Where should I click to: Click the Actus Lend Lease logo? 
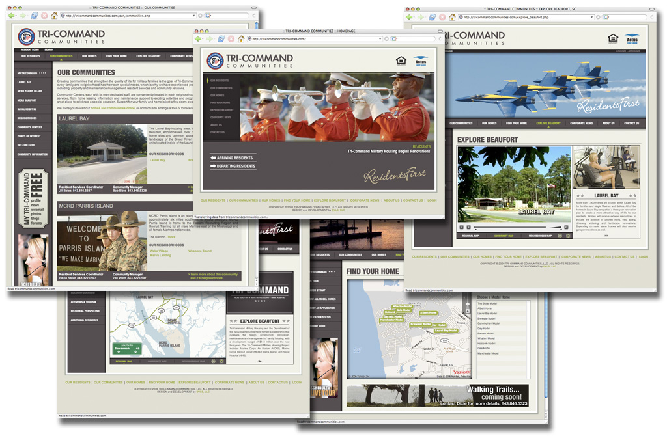(420, 61)
